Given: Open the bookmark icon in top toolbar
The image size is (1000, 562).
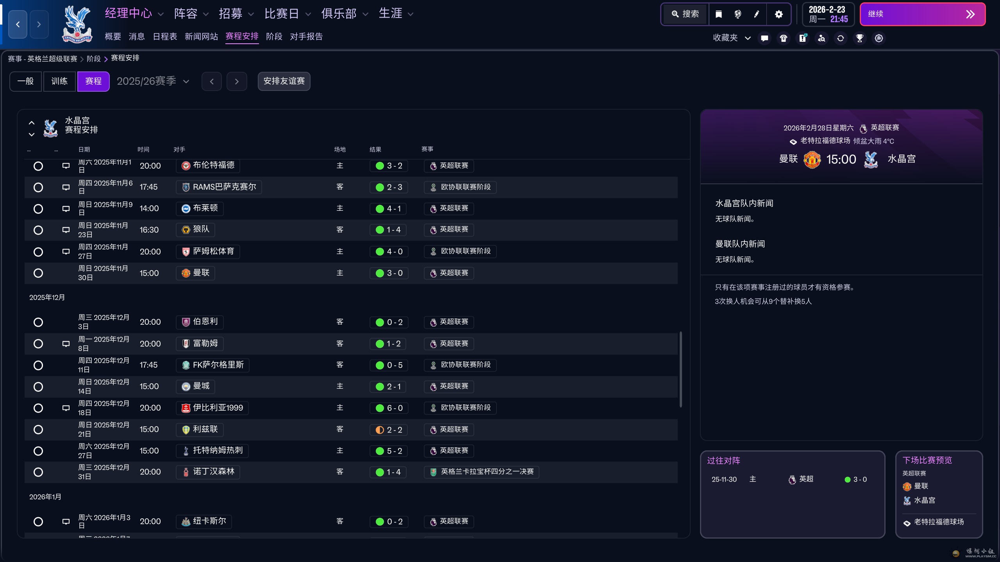Looking at the screenshot, I should pos(718,14).
